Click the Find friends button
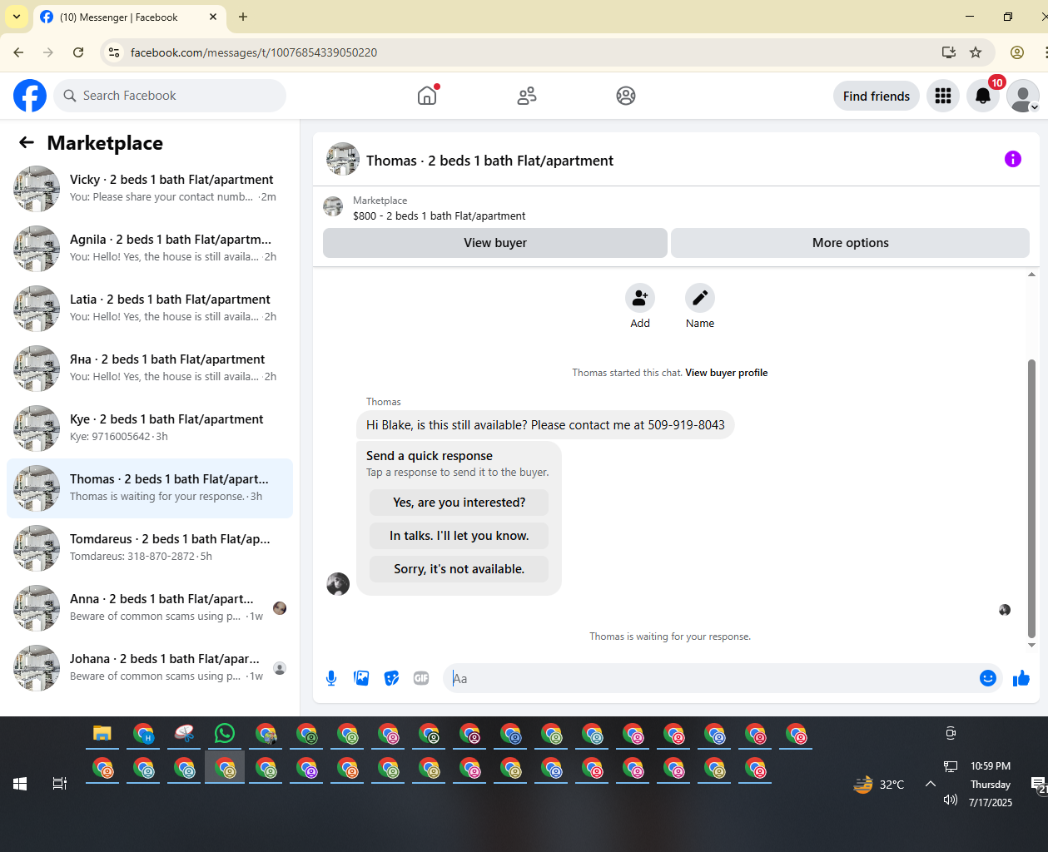The width and height of the screenshot is (1048, 852). tap(877, 96)
